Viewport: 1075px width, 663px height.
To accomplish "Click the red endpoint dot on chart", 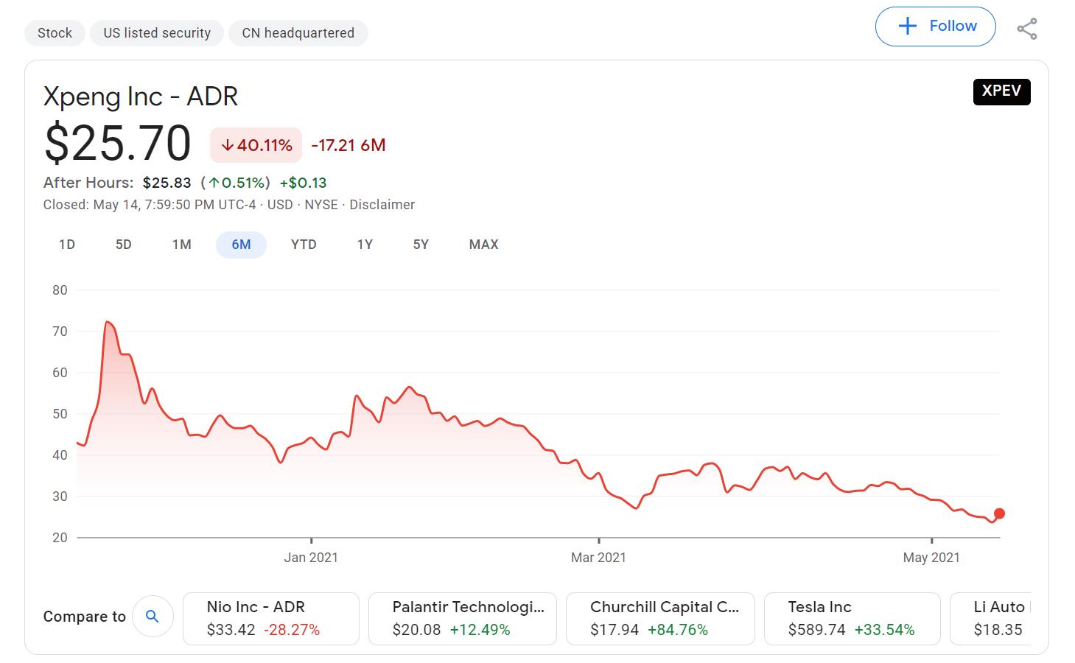I will pos(999,513).
